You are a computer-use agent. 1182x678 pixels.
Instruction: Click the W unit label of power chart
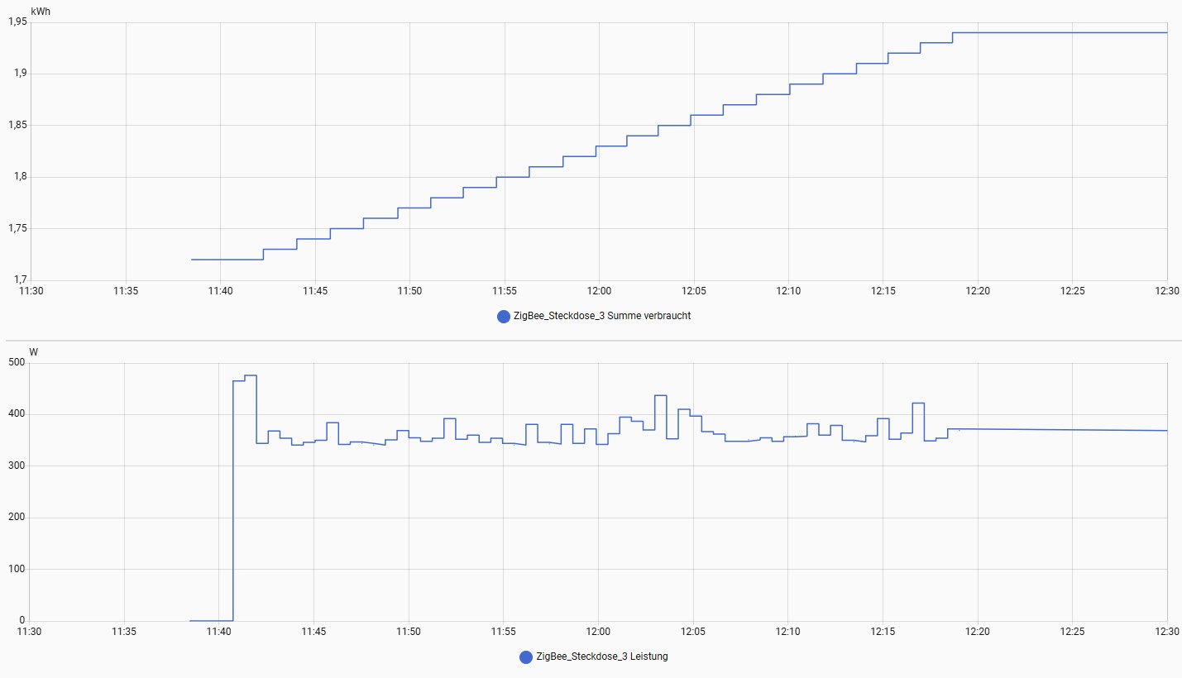pos(34,352)
